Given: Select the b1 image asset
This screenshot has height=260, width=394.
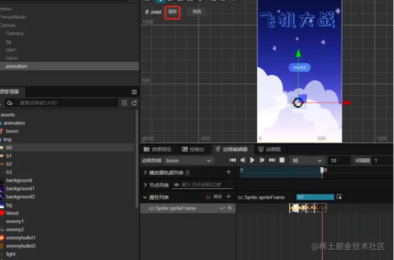Looking at the screenshot, I should [9, 155].
